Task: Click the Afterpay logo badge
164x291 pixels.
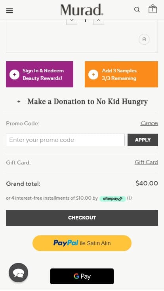Action: pos(113,198)
